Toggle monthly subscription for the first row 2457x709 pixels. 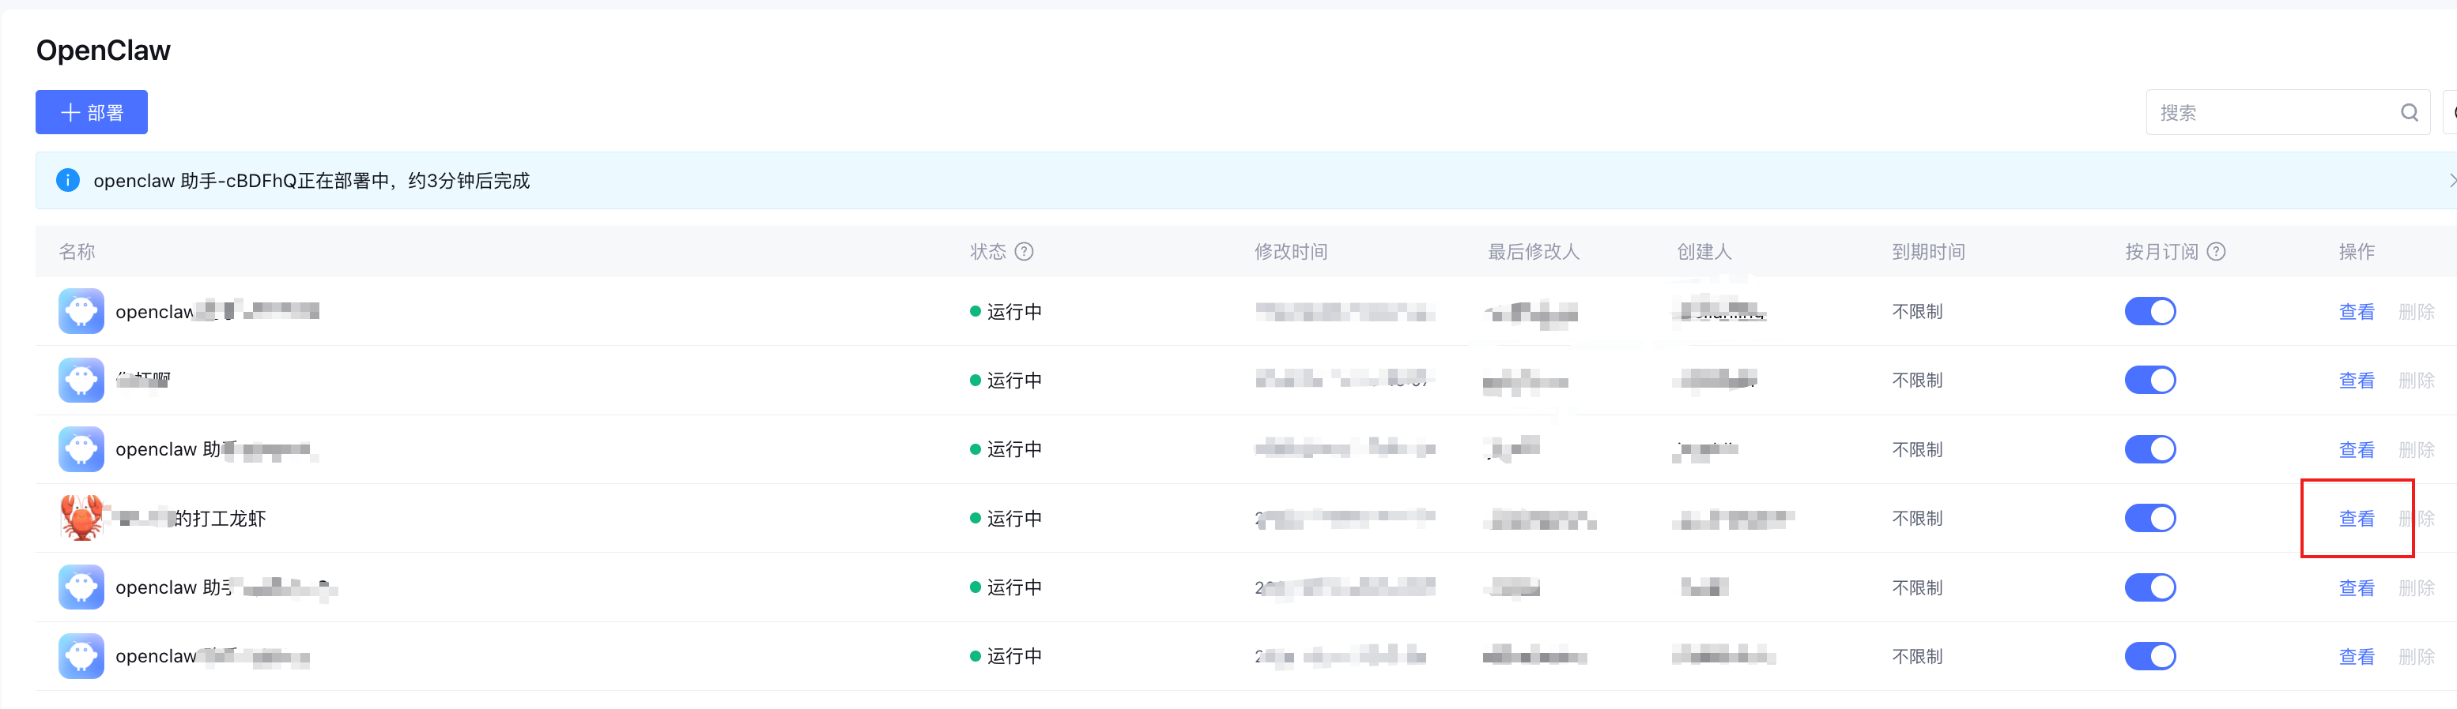[2150, 312]
